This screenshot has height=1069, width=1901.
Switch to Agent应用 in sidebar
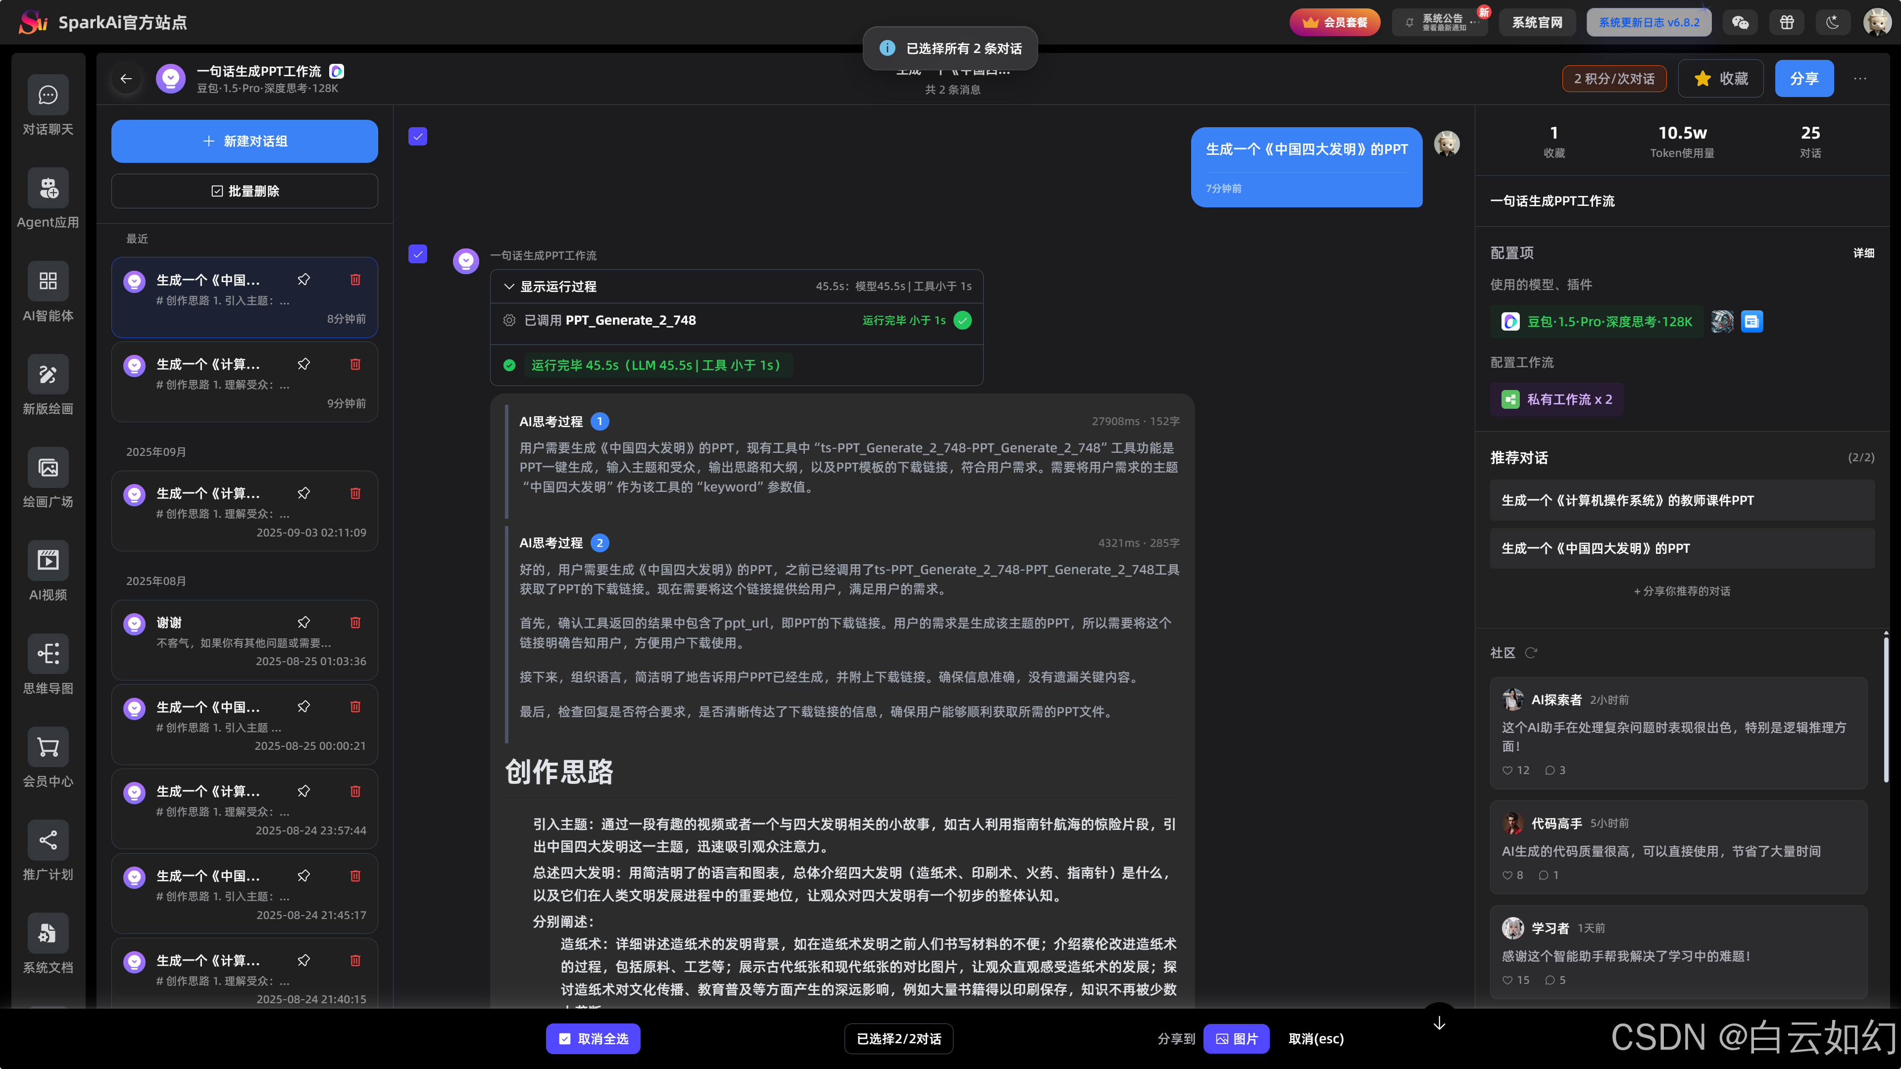click(x=48, y=188)
